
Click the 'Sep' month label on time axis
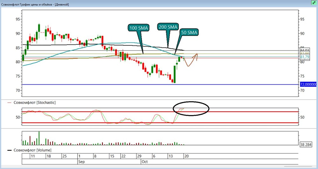coord(81,162)
